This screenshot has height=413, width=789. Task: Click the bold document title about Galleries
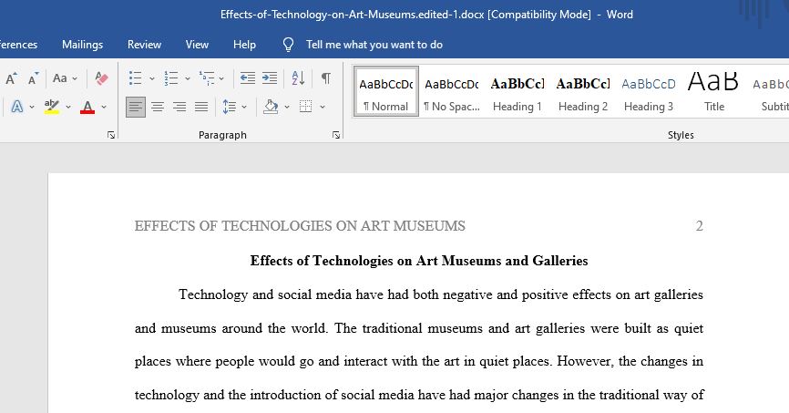coord(419,261)
